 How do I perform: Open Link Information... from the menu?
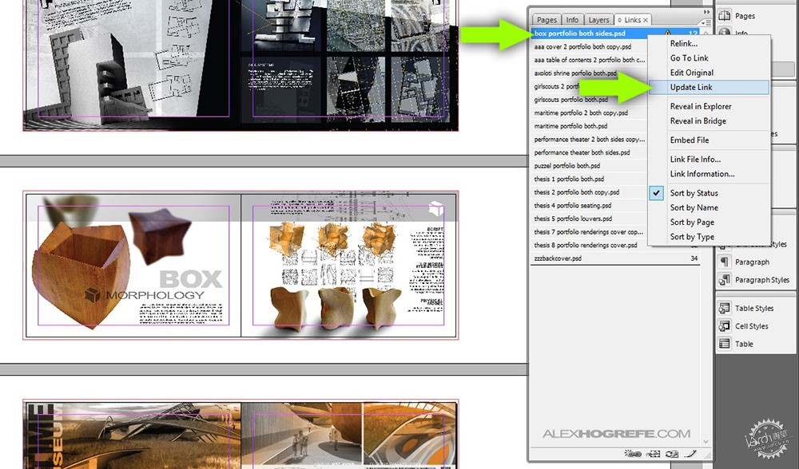[702, 174]
